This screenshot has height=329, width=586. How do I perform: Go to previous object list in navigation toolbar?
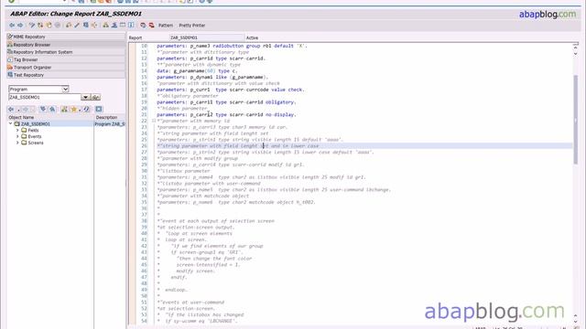pos(11,109)
